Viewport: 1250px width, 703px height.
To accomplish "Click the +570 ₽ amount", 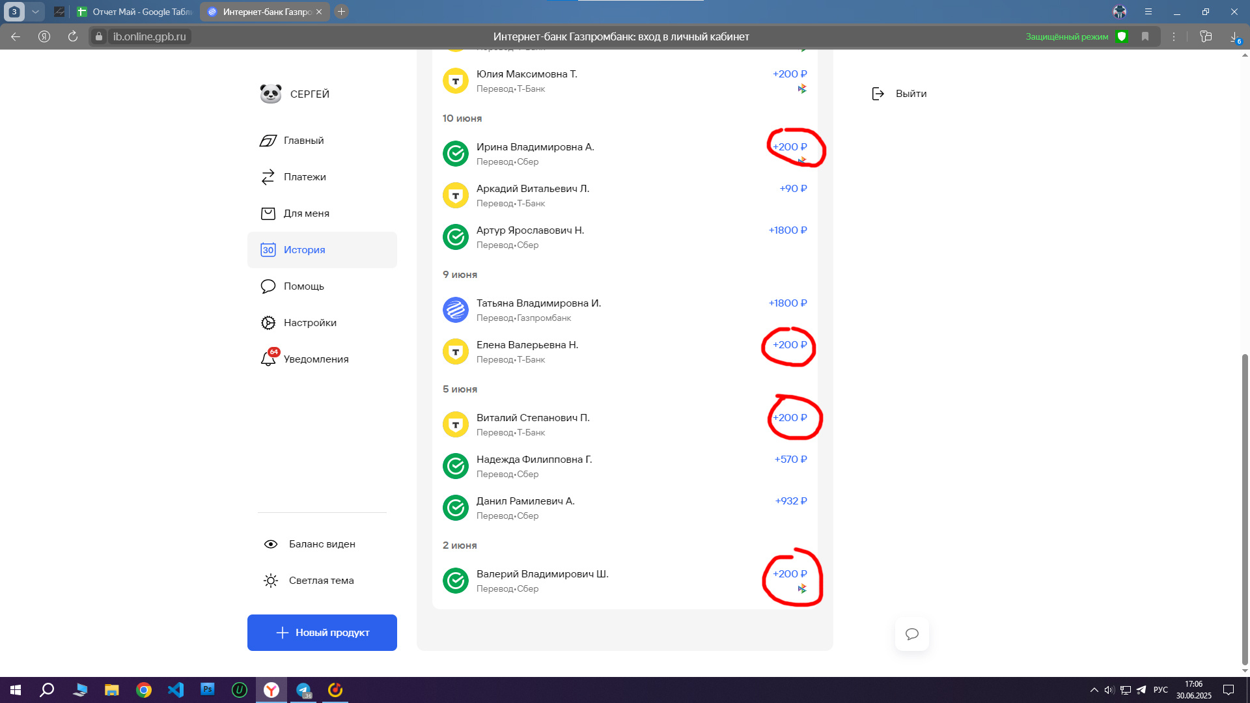I will coord(790,460).
